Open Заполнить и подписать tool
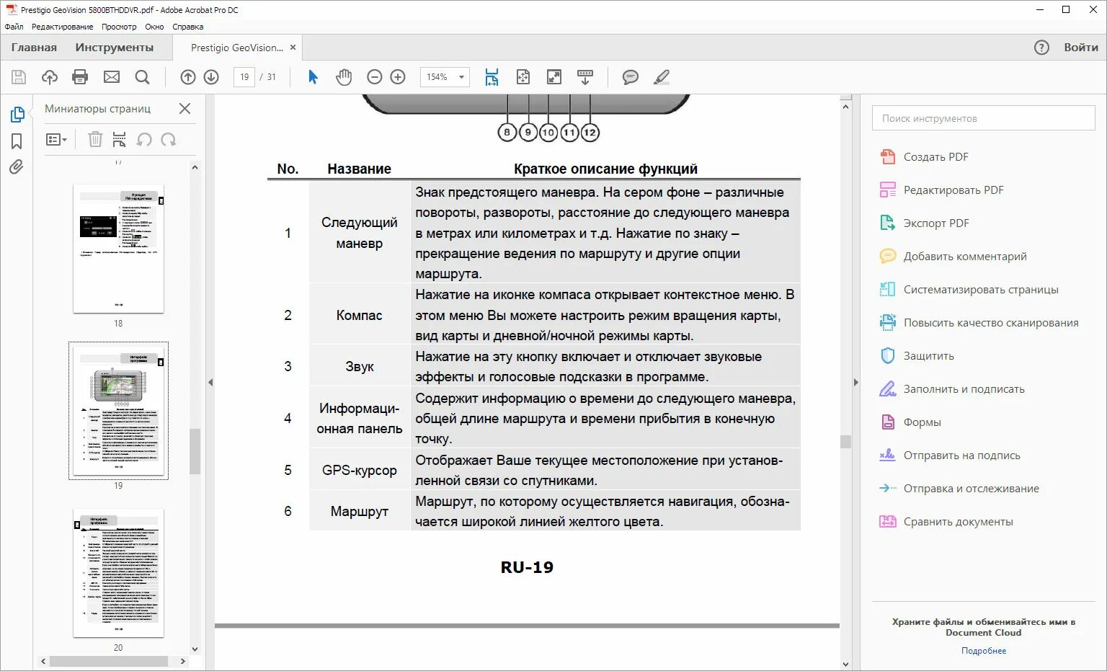This screenshot has width=1107, height=671. point(952,389)
